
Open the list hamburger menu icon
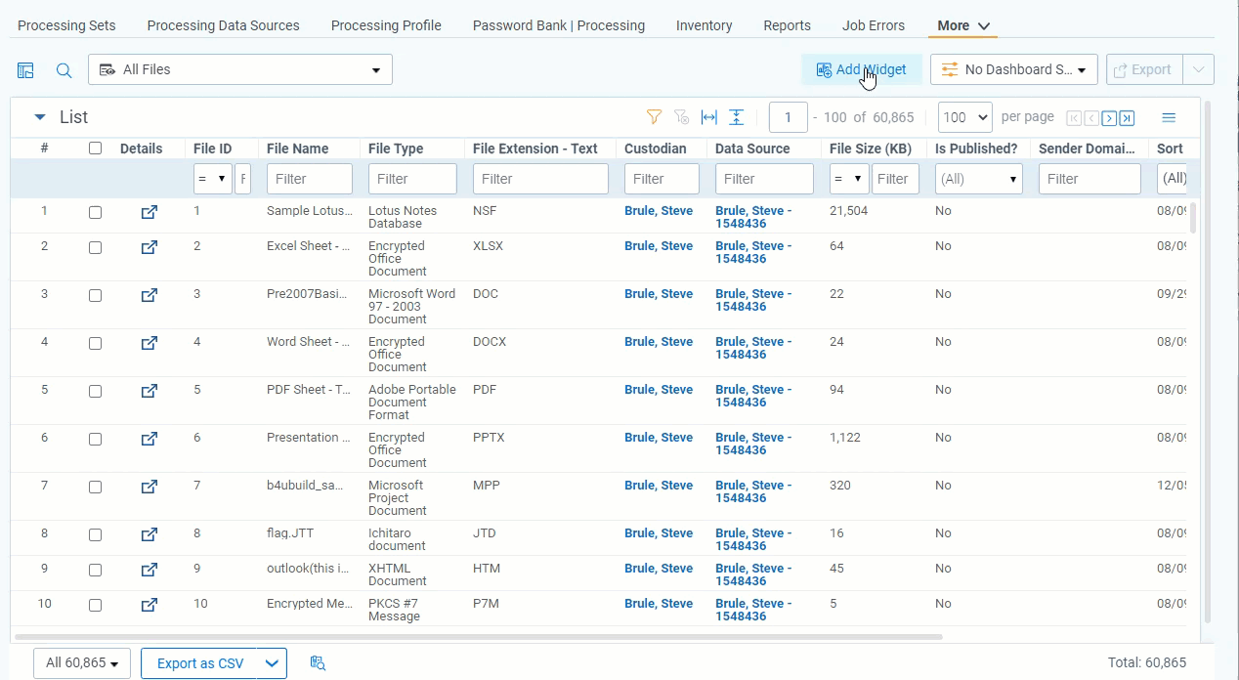[1169, 117]
